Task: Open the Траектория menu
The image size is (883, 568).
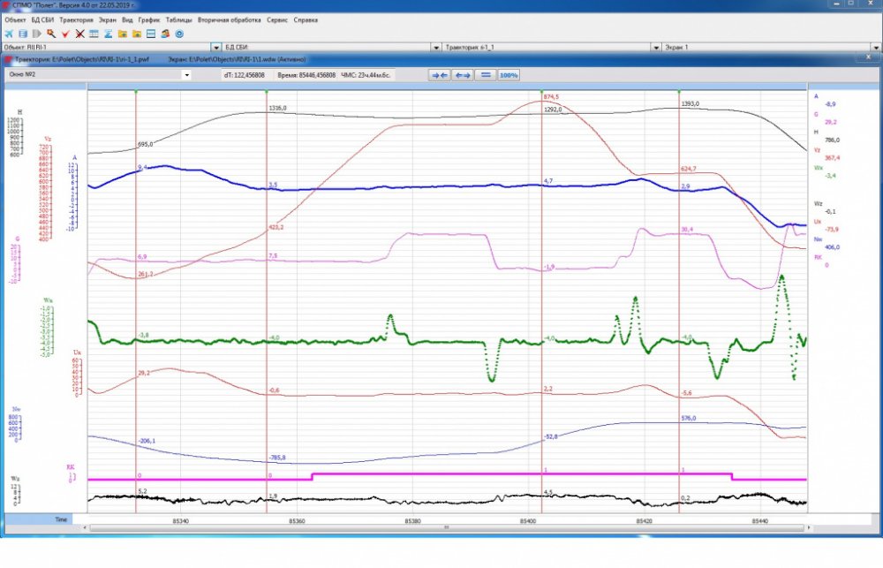Action: point(76,19)
